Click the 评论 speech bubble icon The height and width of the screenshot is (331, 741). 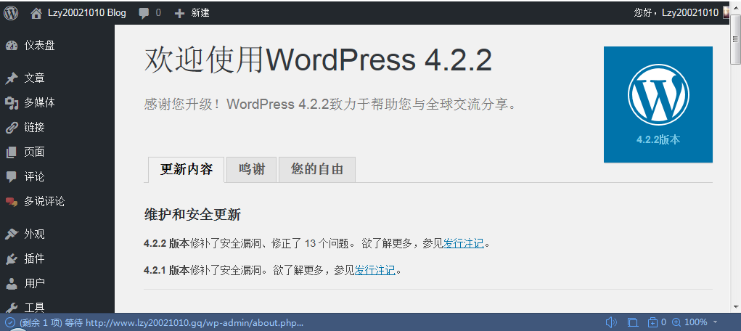[12, 177]
